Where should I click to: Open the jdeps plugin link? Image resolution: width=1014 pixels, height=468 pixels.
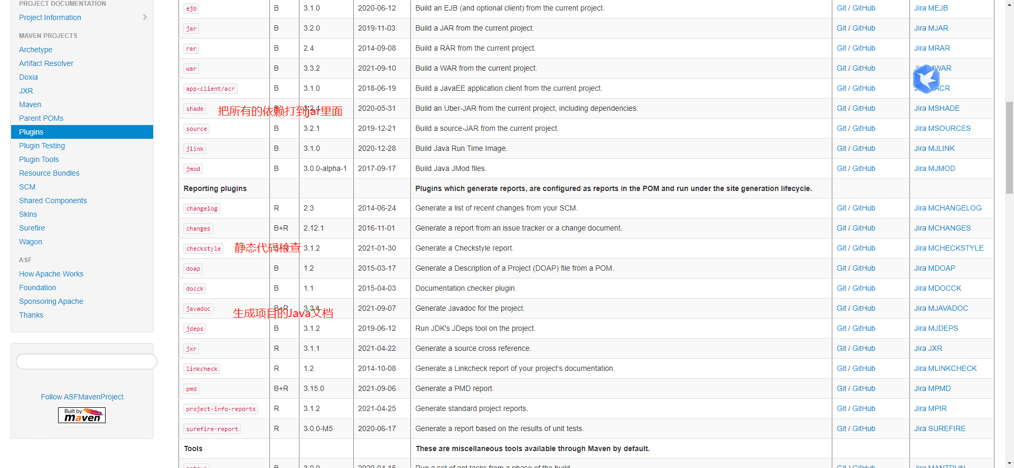[195, 329]
